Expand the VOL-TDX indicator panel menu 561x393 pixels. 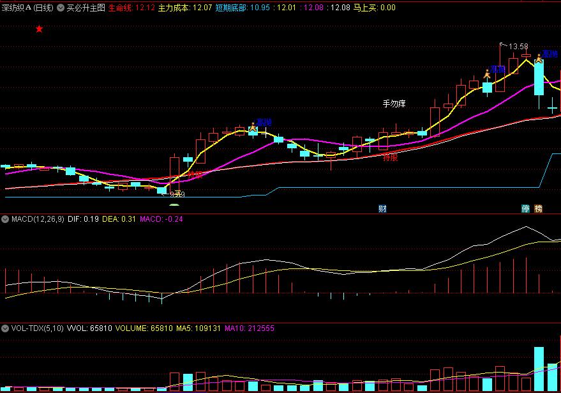[x=5, y=328]
